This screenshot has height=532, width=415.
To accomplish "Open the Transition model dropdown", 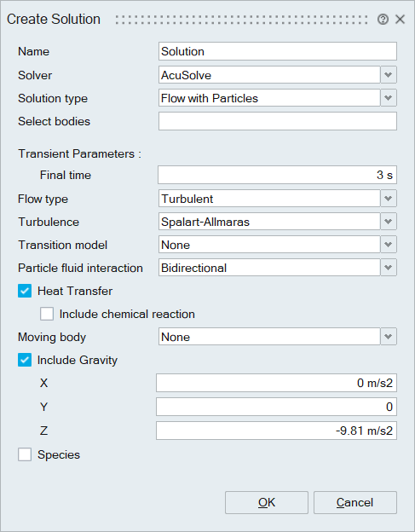I will [389, 245].
